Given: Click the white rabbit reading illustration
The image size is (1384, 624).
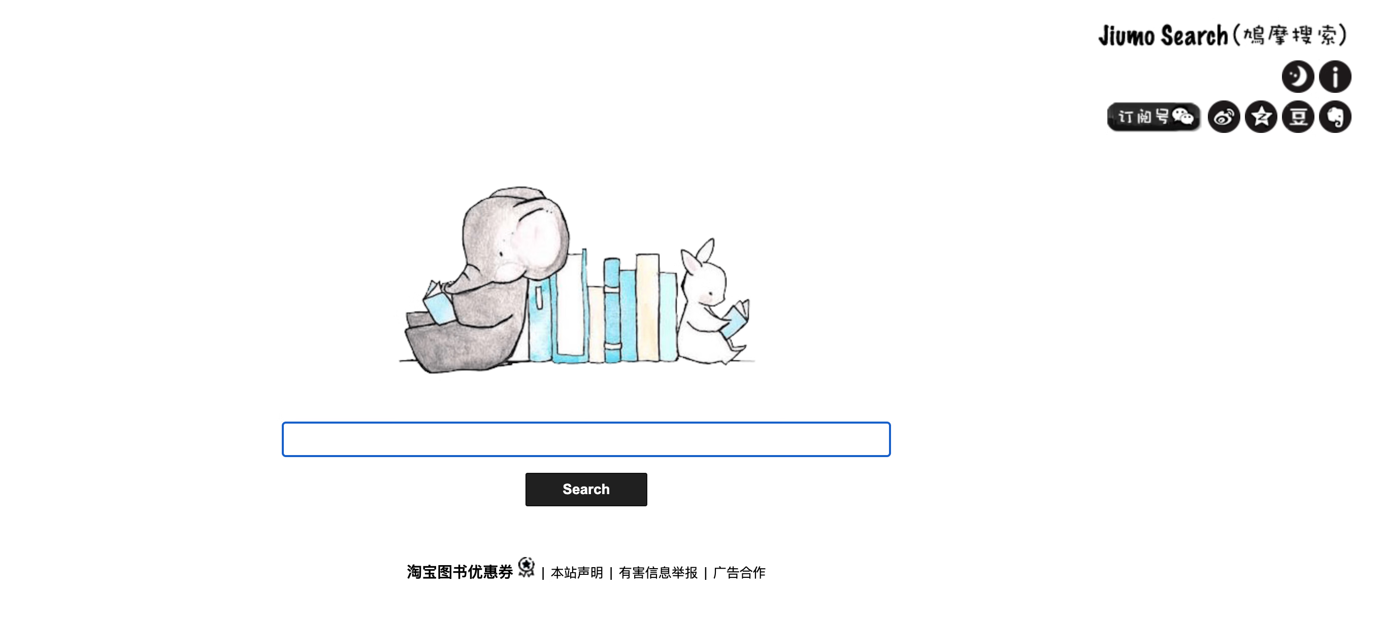Looking at the screenshot, I should (x=712, y=303).
